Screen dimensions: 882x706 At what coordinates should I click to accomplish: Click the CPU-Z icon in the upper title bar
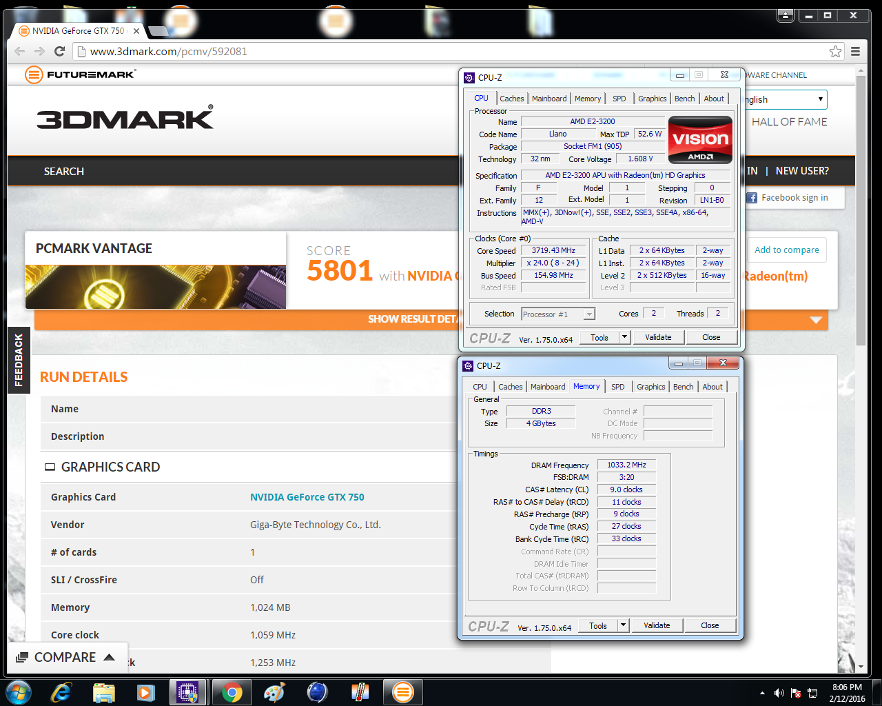tap(469, 78)
